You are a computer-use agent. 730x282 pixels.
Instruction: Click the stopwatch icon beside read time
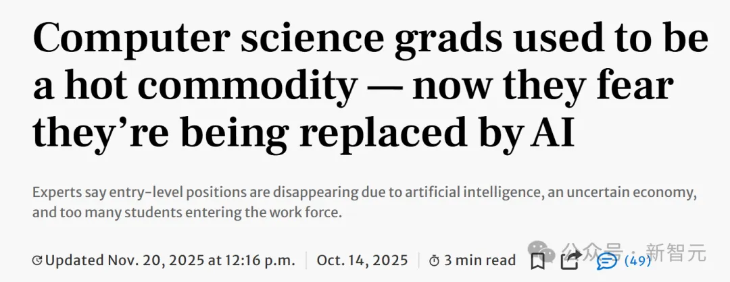(x=434, y=260)
